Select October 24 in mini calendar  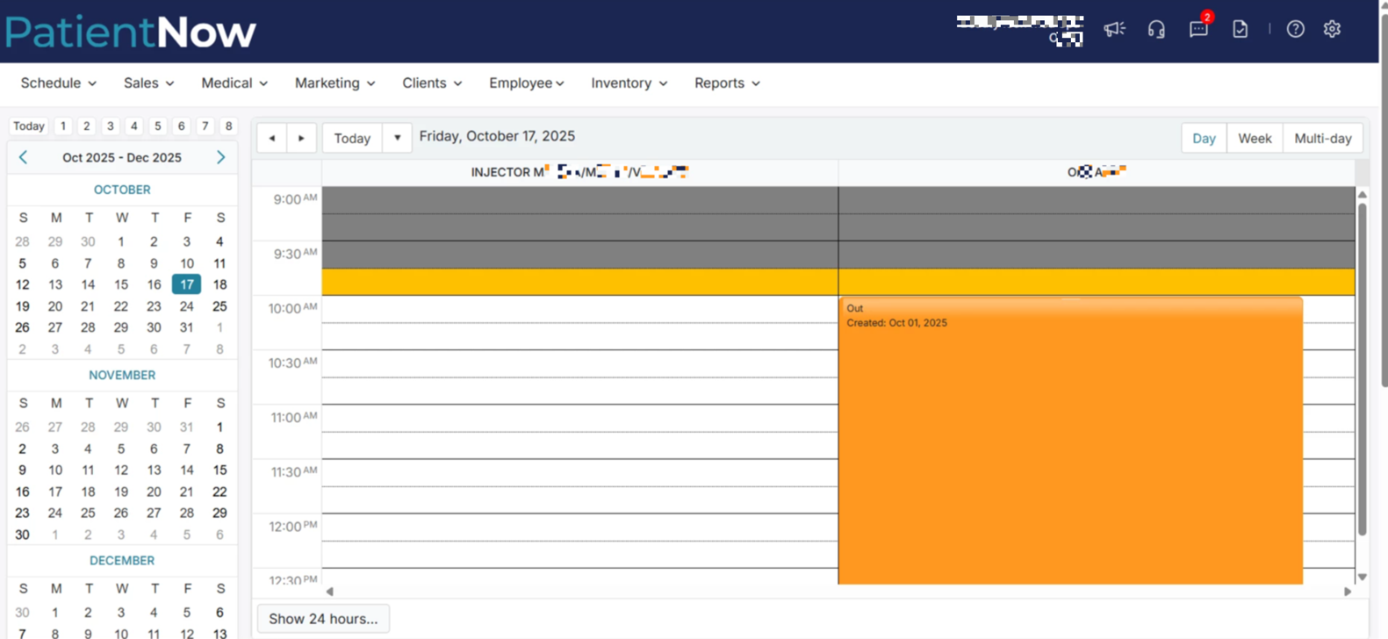click(186, 306)
